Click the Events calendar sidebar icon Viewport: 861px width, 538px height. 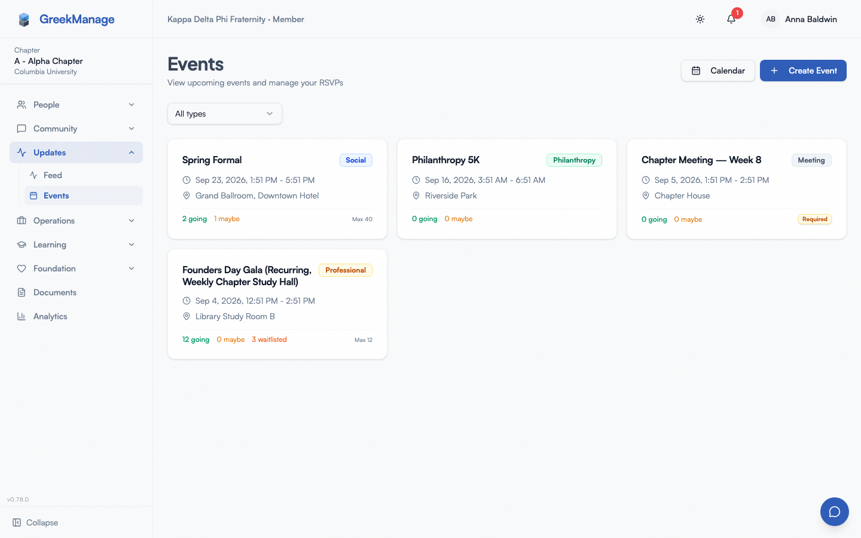(33, 195)
